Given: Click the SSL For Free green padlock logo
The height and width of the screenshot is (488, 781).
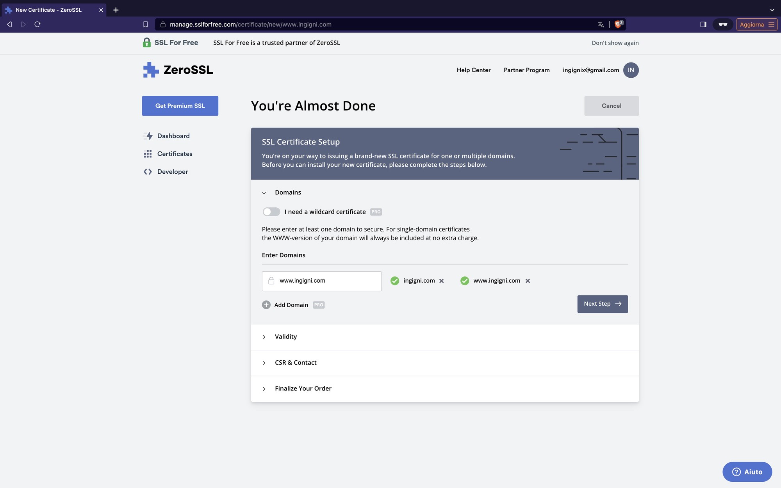Looking at the screenshot, I should coord(147,43).
